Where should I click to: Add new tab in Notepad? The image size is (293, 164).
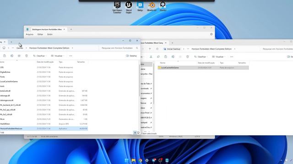(71, 29)
